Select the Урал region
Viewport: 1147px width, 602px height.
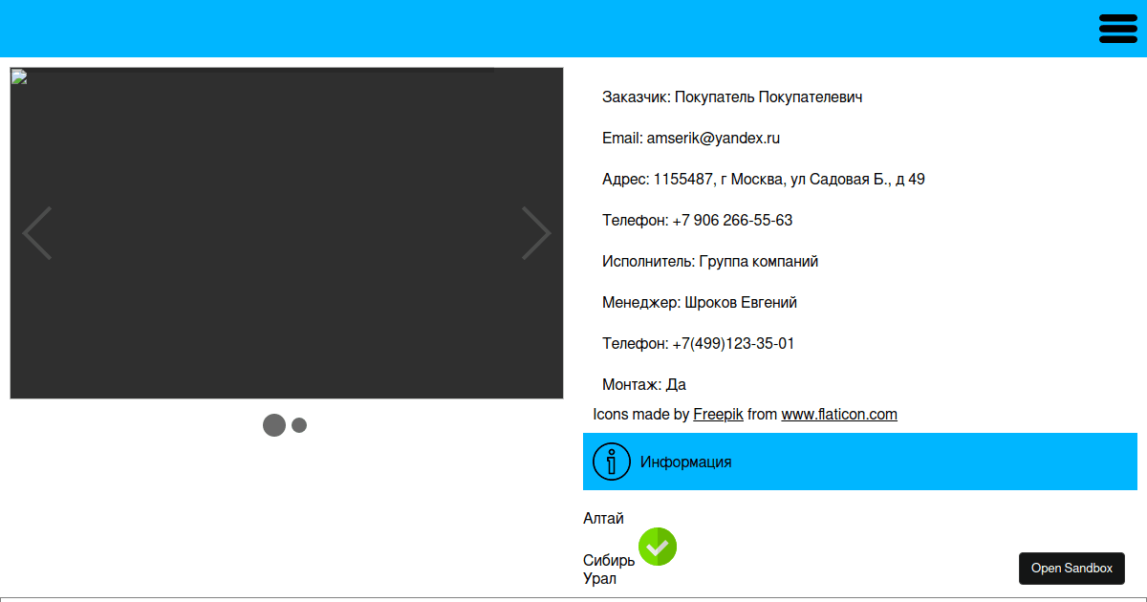[599, 578]
